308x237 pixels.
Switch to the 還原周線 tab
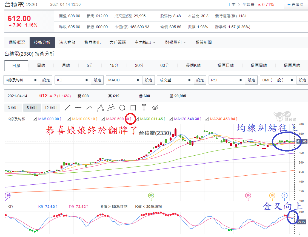(x=259, y=65)
